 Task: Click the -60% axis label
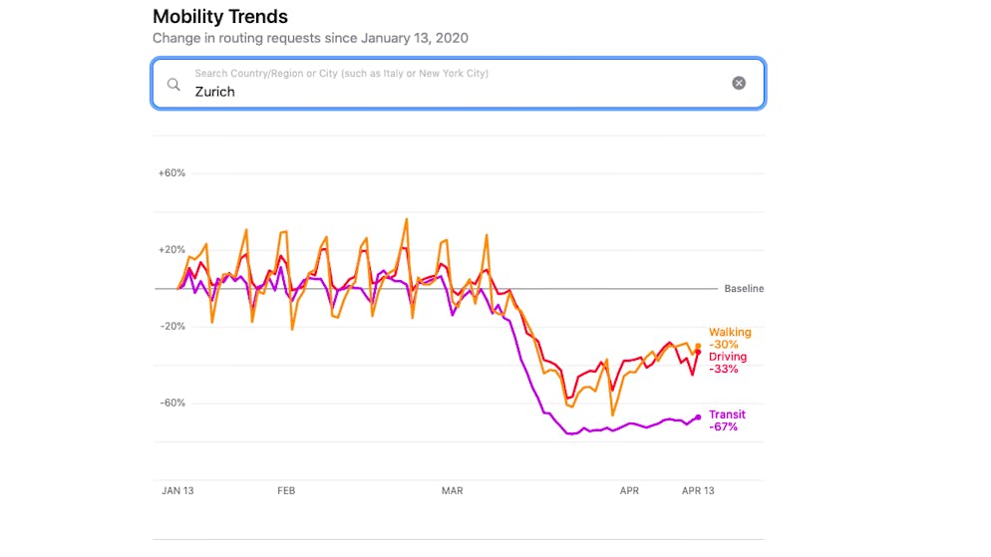pyautogui.click(x=171, y=404)
